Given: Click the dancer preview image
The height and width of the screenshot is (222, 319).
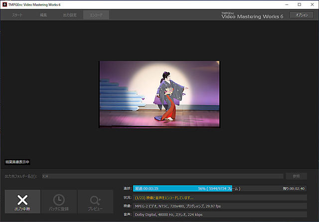Looking at the screenshot, I should pos(159,94).
